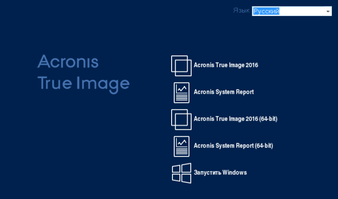
Task: Click the Русский language selection field
Action: (x=292, y=11)
